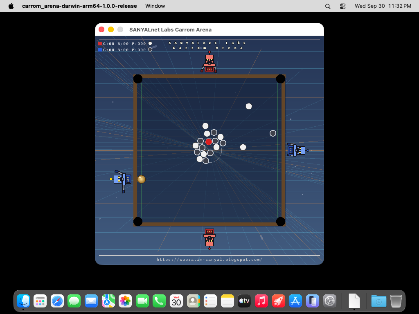Select the right blue robot player
The width and height of the screenshot is (419, 314).
[x=297, y=150]
